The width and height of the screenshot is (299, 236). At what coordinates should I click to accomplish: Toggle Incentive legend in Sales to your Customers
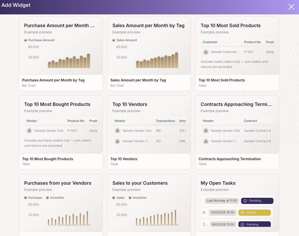pyautogui.click(x=130, y=198)
